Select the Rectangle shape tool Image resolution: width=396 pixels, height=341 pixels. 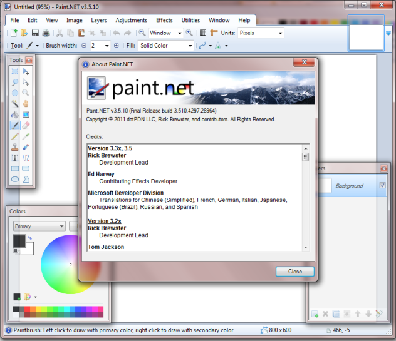(x=15, y=168)
